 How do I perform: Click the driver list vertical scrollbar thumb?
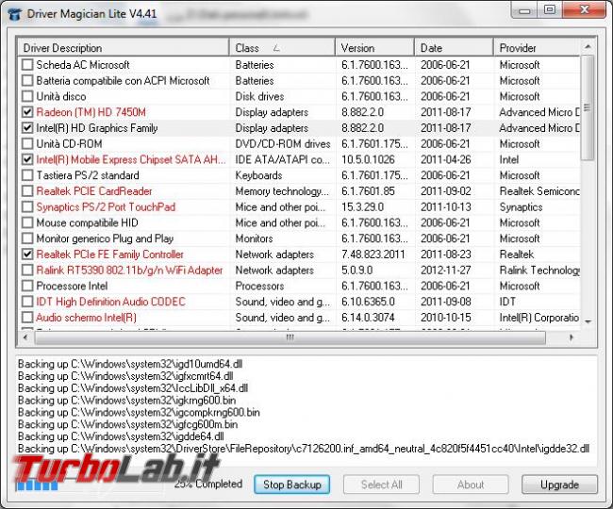[588, 107]
